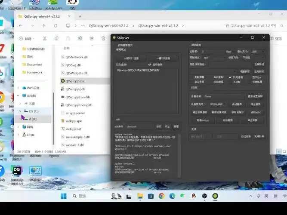Click Cut icon in File Explorer toolbar

coord(45,38)
